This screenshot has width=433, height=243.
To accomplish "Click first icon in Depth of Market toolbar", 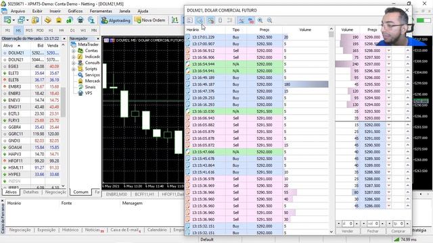I will pyautogui.click(x=189, y=20).
